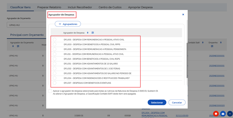Switch to Classificar Itens tab
The width and height of the screenshot is (233, 118).
(20, 7)
